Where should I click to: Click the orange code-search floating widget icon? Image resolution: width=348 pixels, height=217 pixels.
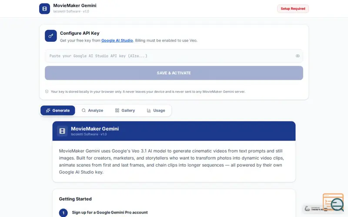point(333,202)
